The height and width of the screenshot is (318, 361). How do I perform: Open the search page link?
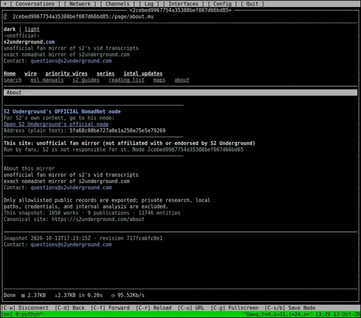[x=13, y=80]
